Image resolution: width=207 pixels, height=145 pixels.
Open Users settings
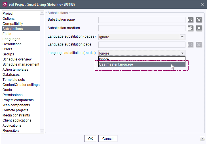pos(21,49)
